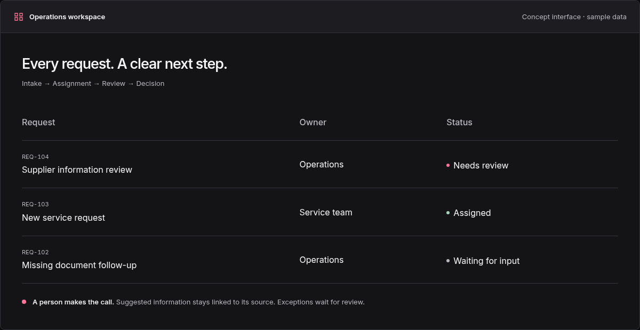Select the Request column header
Image resolution: width=640 pixels, height=330 pixels.
coord(38,122)
